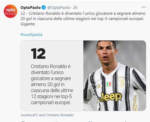Open the #JuveSpezia hashtag
This screenshot has height=122, width=150.
tap(31, 35)
